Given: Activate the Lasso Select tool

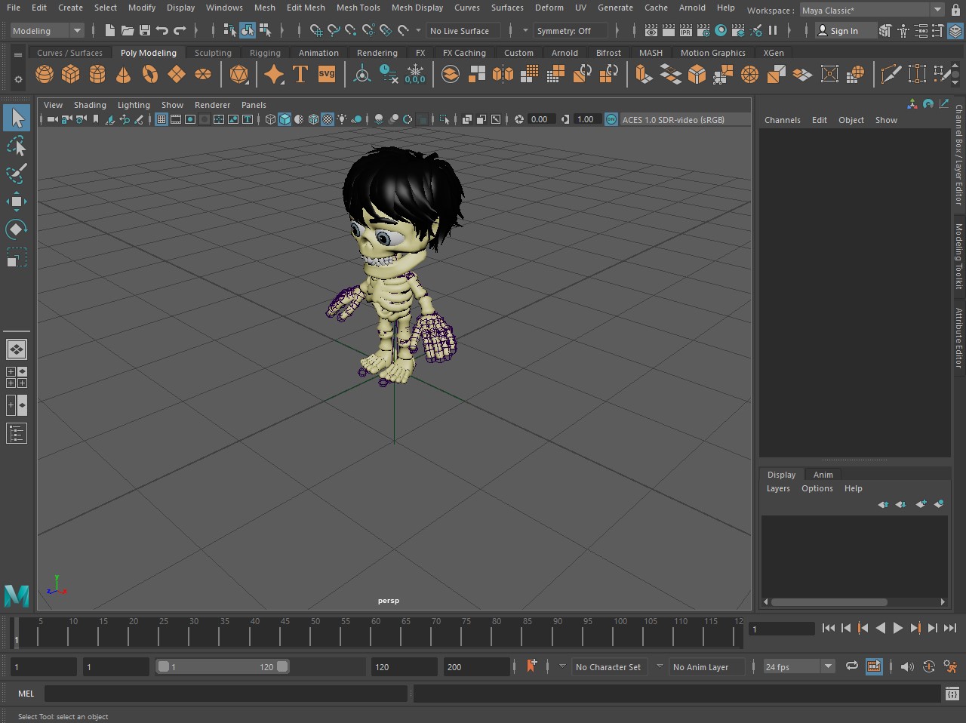Looking at the screenshot, I should 17,145.
